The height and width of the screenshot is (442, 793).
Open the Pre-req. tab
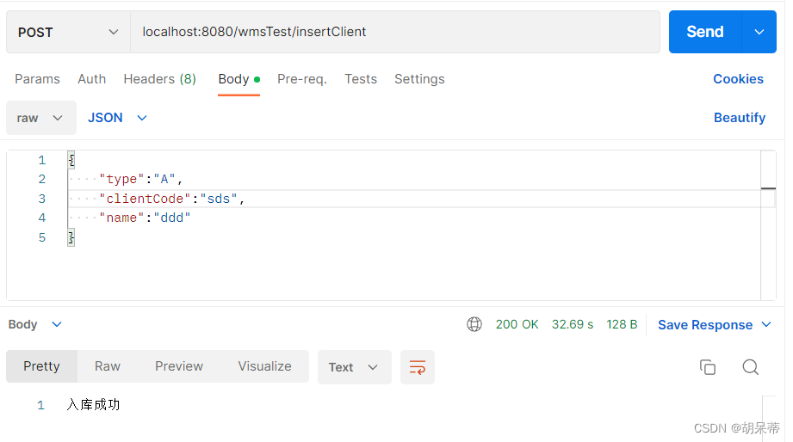click(x=302, y=79)
